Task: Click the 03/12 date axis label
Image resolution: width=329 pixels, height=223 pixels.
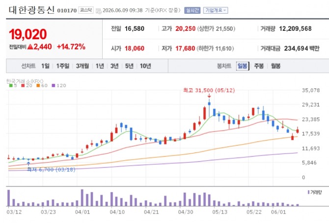Action: 14,212
